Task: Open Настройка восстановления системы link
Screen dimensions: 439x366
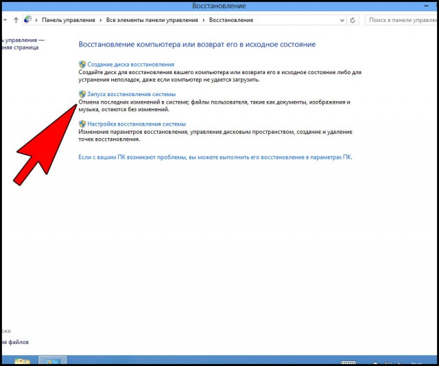Action: point(137,124)
